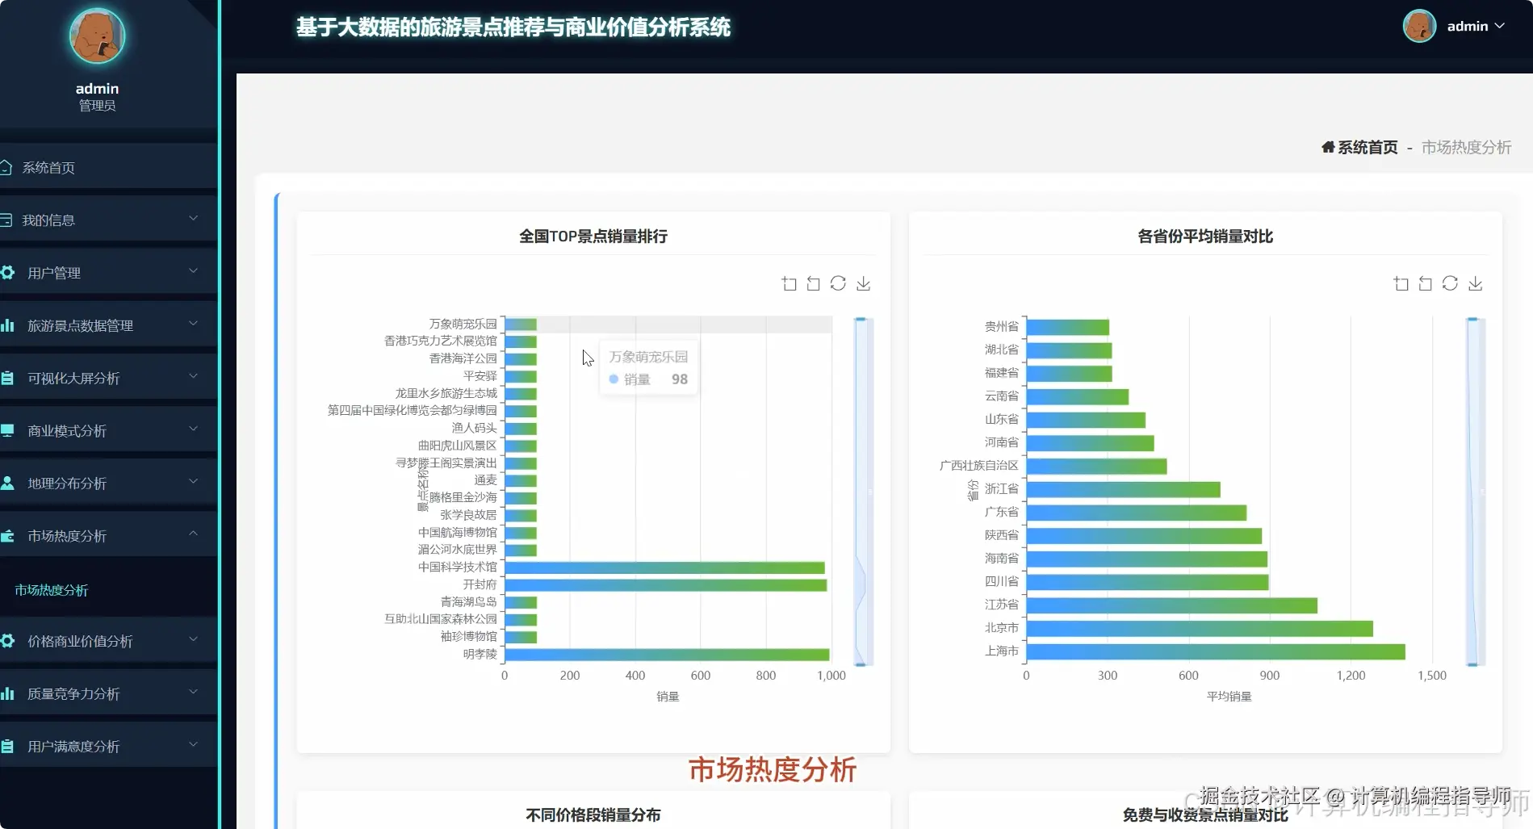Expand the 旅游景点数据管理 menu chevron
The height and width of the screenshot is (829, 1533).
193,323
